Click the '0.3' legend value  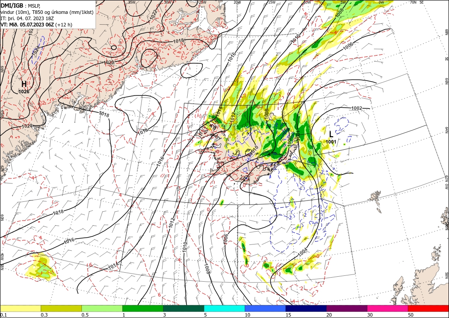tap(44, 315)
